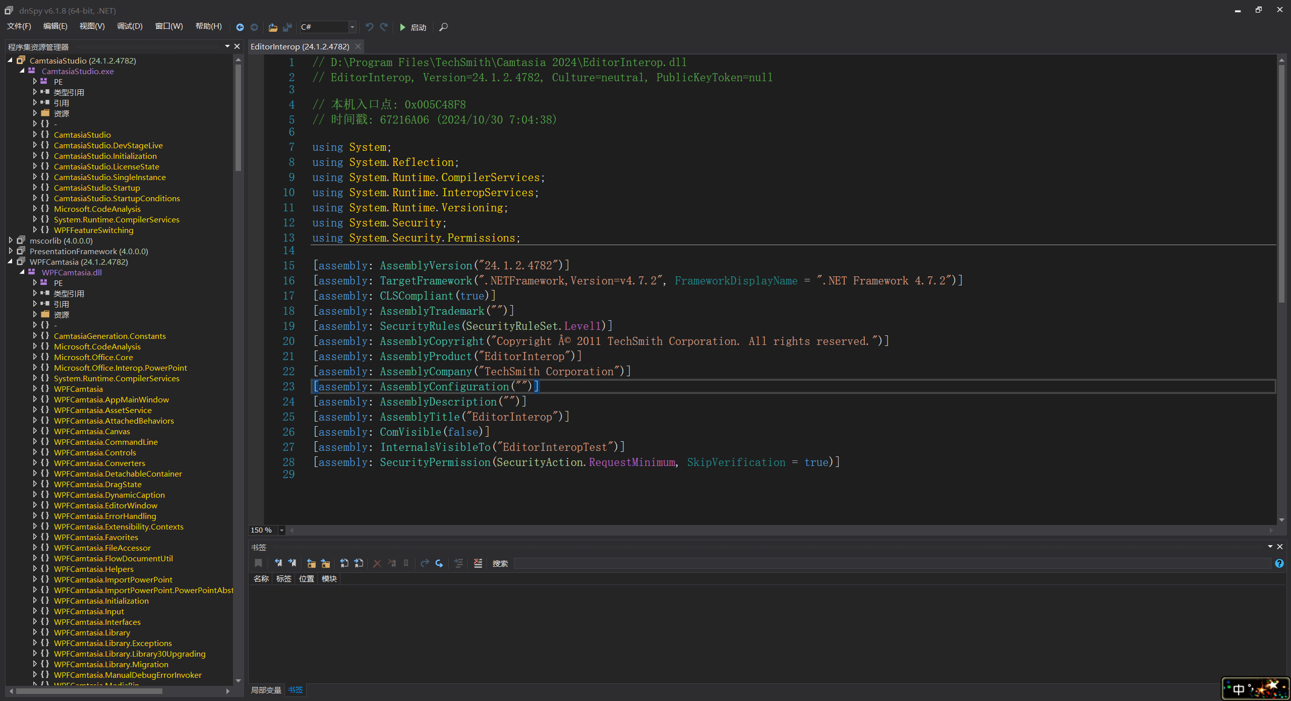Screen dimensions: 1291x701
Task: Click previous bookmark with same label folder icon
Action: (x=311, y=563)
